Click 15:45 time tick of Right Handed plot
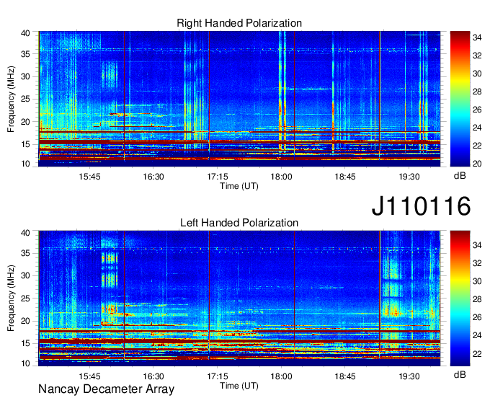 pos(89,177)
